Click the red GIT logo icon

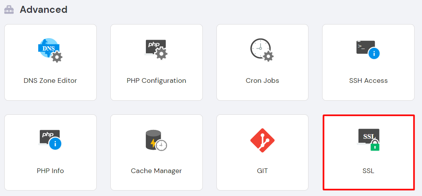point(262,140)
